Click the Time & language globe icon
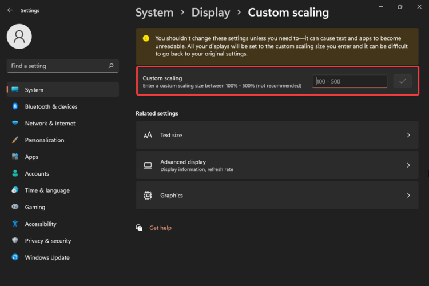Viewport: 429px width, 286px height. click(x=15, y=190)
